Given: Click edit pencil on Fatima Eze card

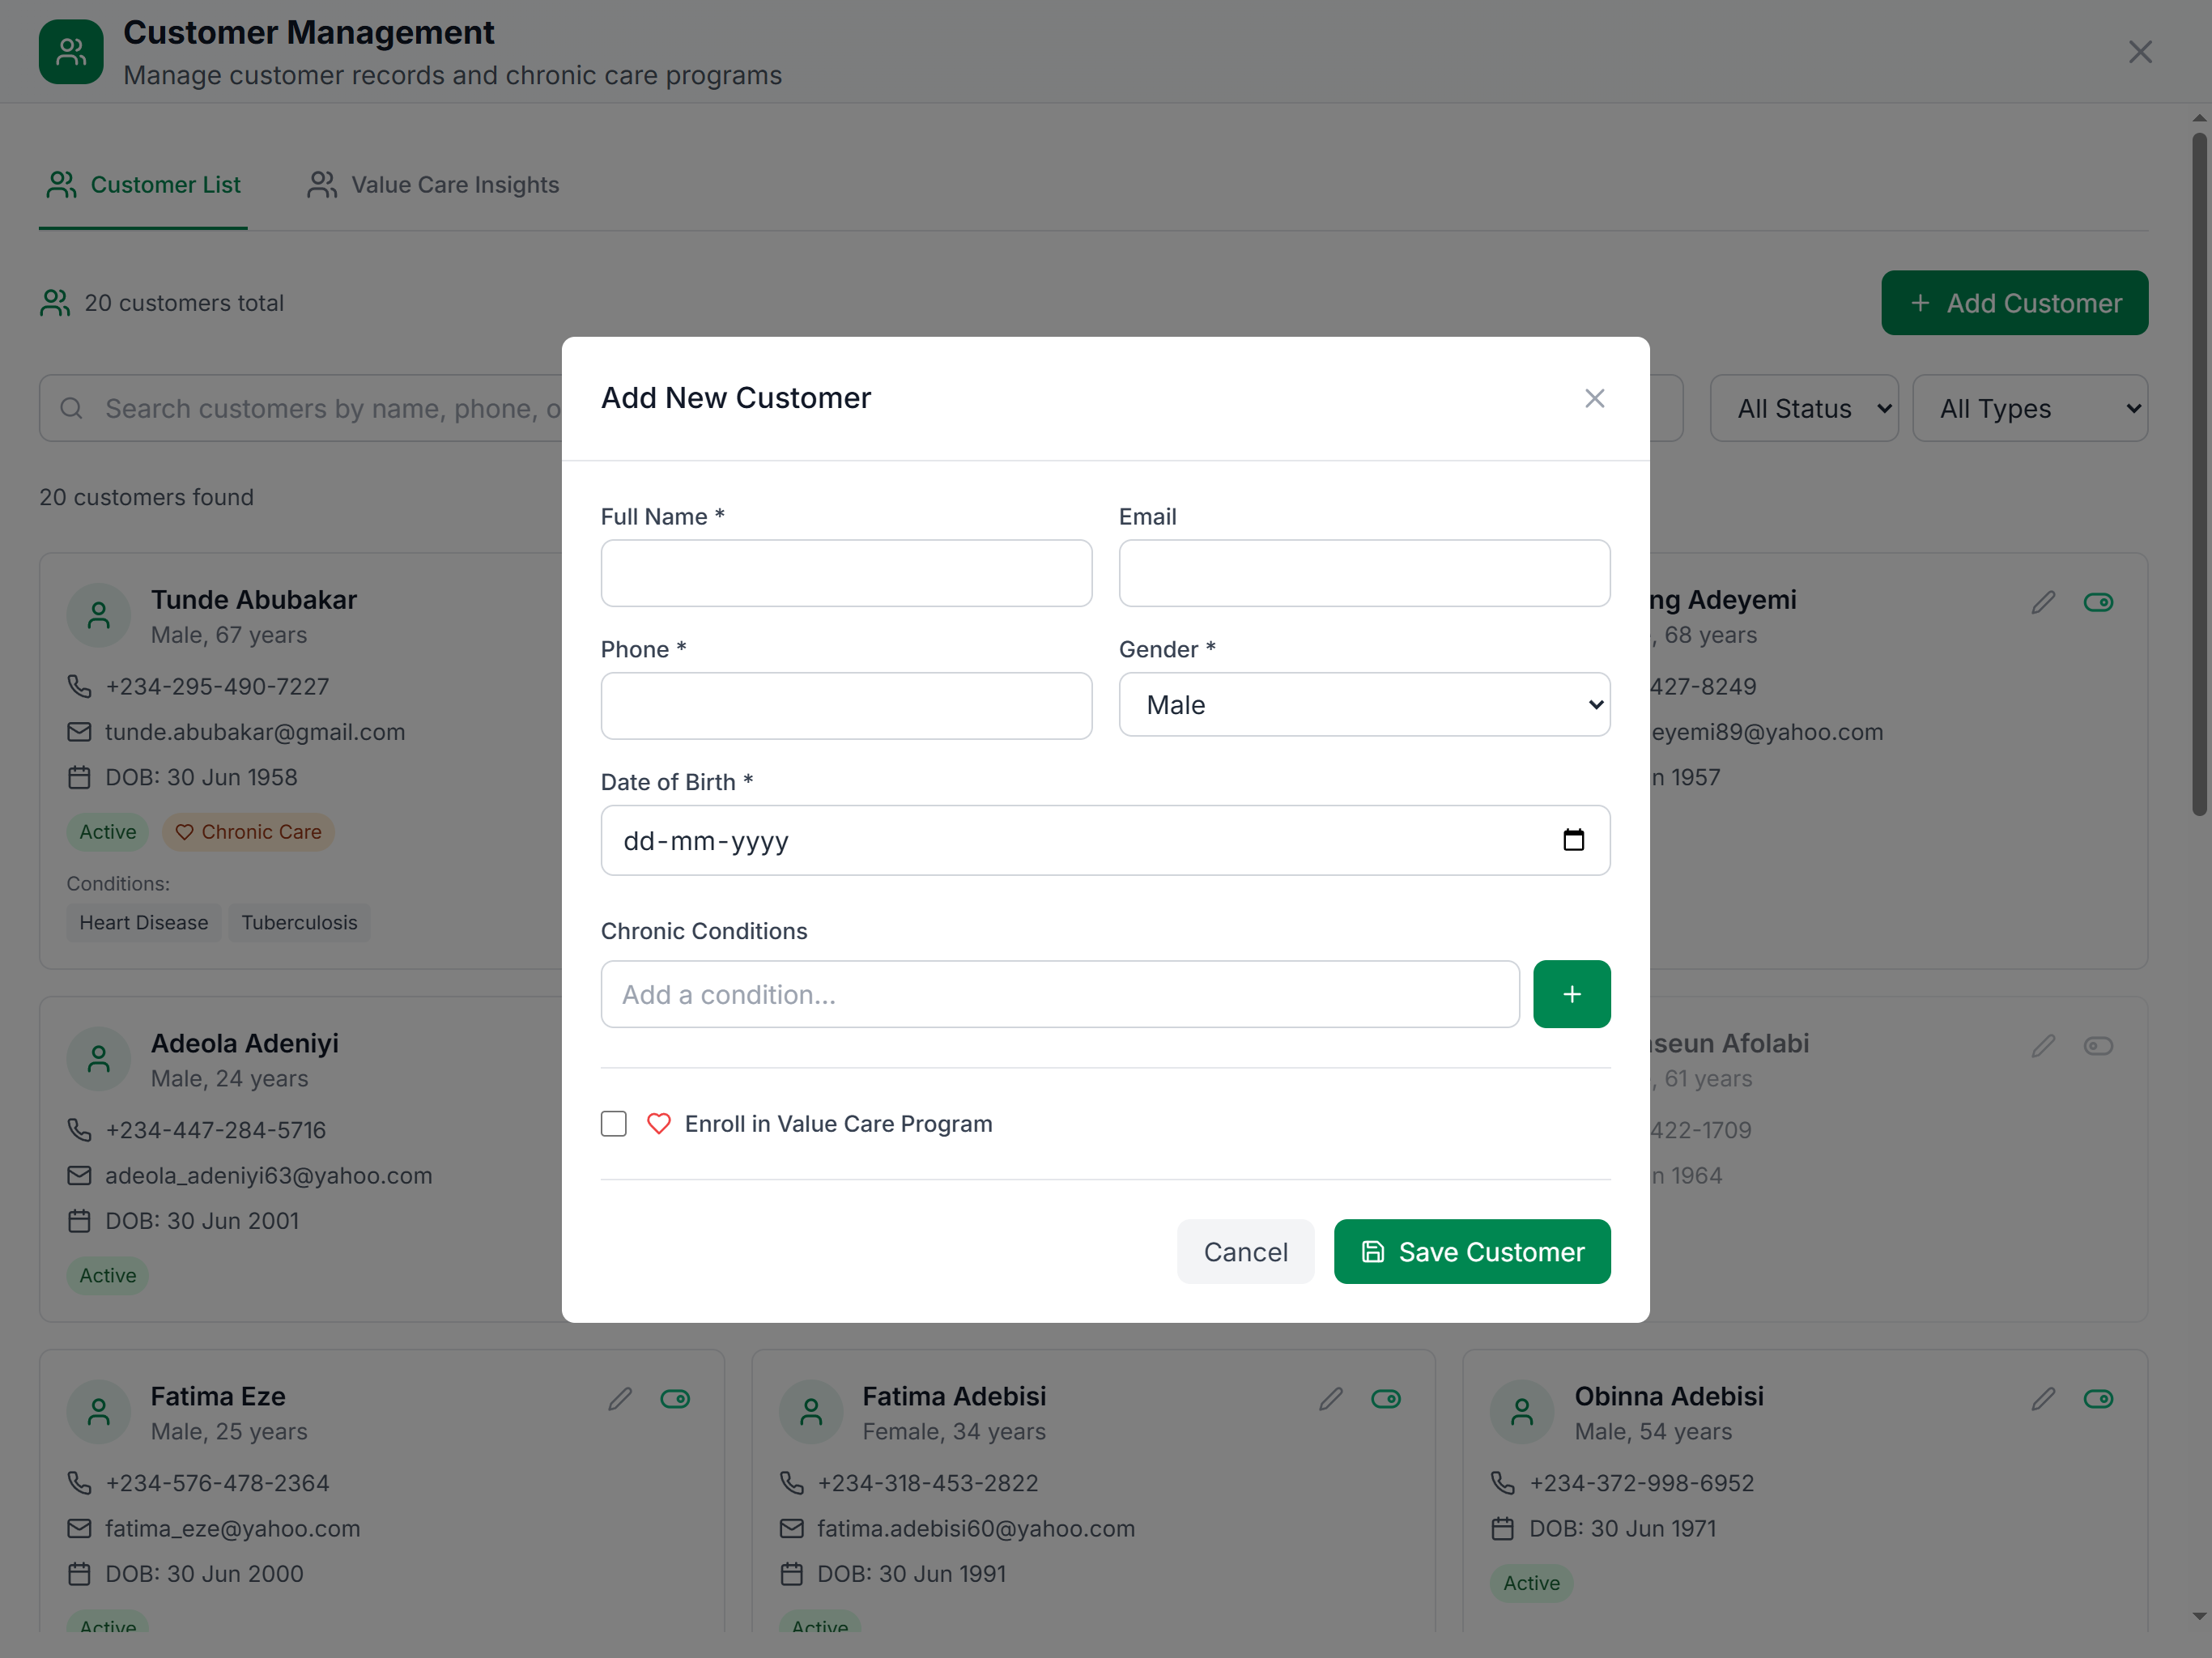Looking at the screenshot, I should point(620,1398).
